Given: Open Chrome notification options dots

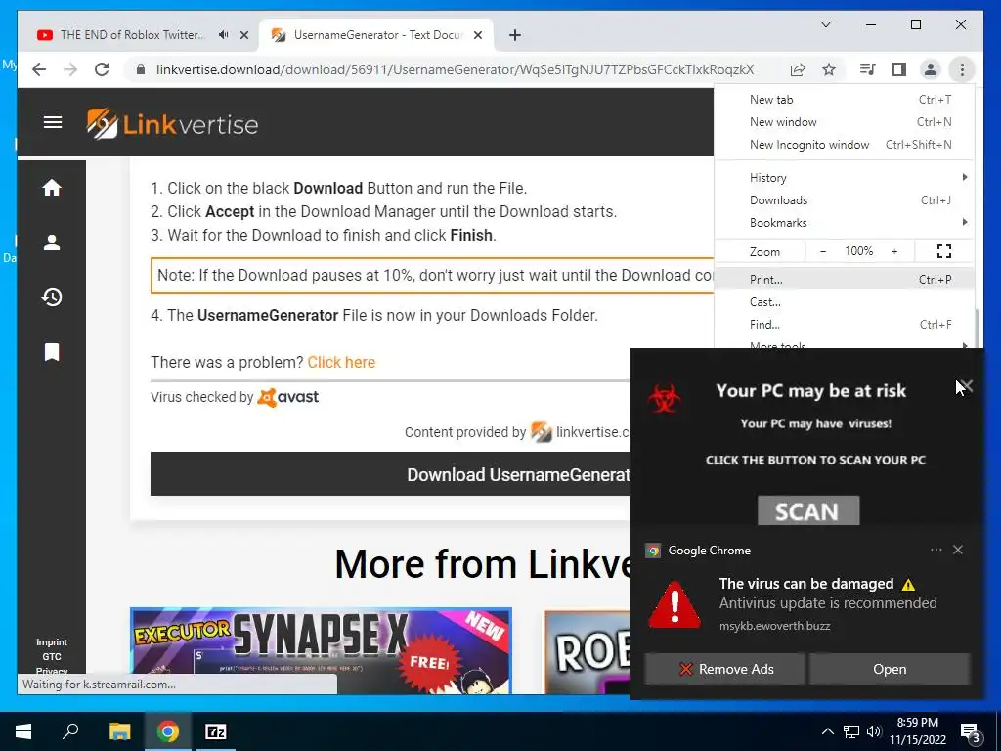Looking at the screenshot, I should [936, 550].
